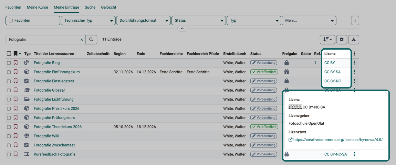Expand the Status filter dropdown

(198, 20)
